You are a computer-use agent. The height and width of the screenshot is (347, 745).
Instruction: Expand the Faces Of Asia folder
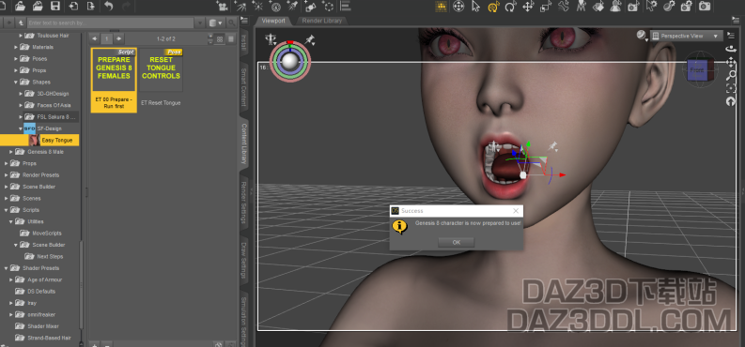pyautogui.click(x=21, y=105)
